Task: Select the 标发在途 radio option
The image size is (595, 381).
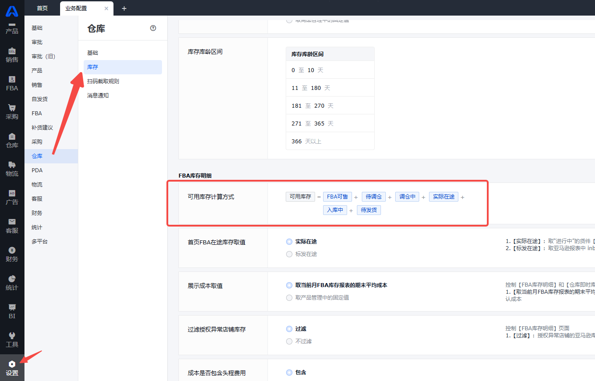Action: point(289,254)
